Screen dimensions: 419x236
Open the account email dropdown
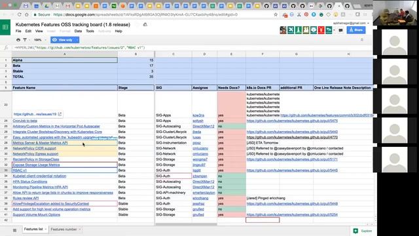[x=351, y=24]
